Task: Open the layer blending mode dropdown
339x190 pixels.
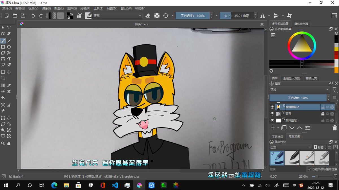Action: coord(299,90)
